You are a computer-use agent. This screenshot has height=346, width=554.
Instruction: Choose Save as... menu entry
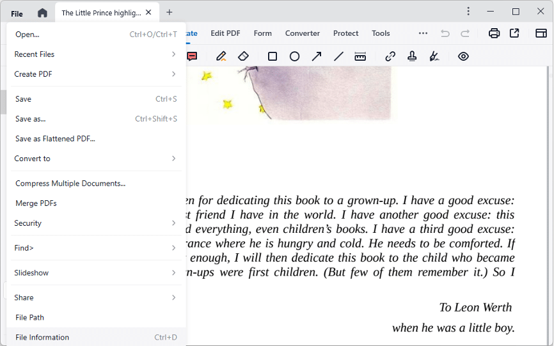coord(96,118)
